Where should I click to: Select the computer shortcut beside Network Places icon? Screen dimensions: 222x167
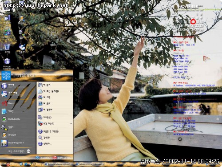coord(22,34)
